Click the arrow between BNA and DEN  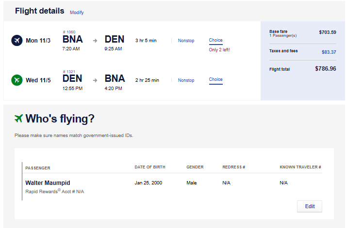coord(95,40)
